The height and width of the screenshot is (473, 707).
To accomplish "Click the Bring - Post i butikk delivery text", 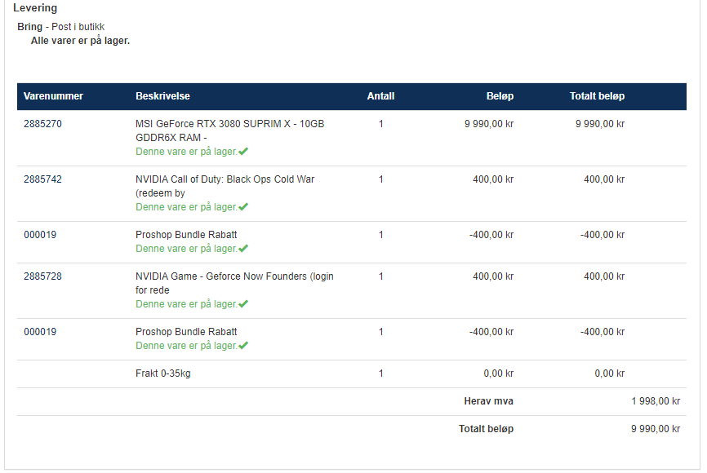I will click(x=61, y=27).
